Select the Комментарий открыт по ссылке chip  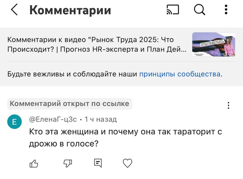click(x=69, y=103)
